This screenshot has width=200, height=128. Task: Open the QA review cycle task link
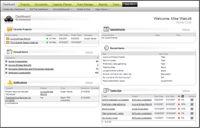[110, 118]
